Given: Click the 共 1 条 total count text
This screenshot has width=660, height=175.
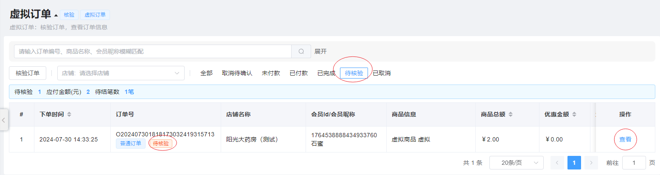Looking at the screenshot, I should [473, 163].
